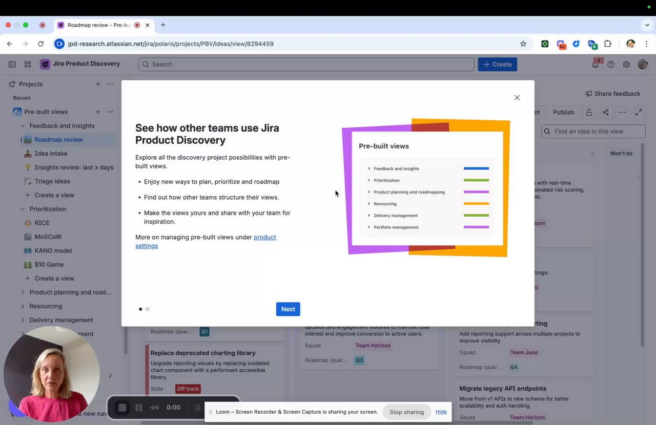The width and height of the screenshot is (656, 425).
Task: Open the Triage ideas view
Action: click(52, 181)
